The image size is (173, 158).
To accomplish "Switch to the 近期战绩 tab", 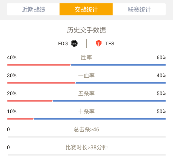I will (x=33, y=9).
